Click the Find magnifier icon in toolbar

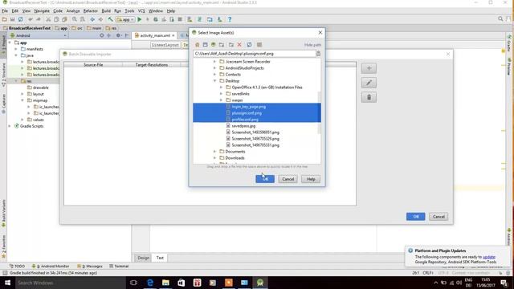75,19
